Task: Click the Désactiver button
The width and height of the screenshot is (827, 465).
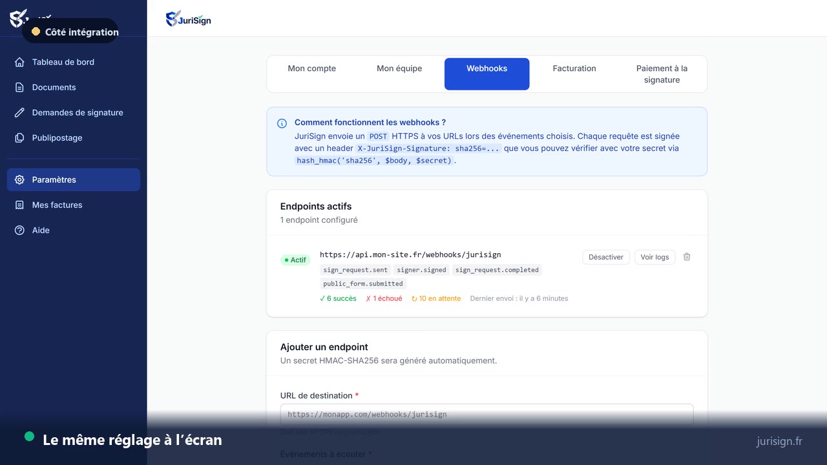Action: coord(606,257)
